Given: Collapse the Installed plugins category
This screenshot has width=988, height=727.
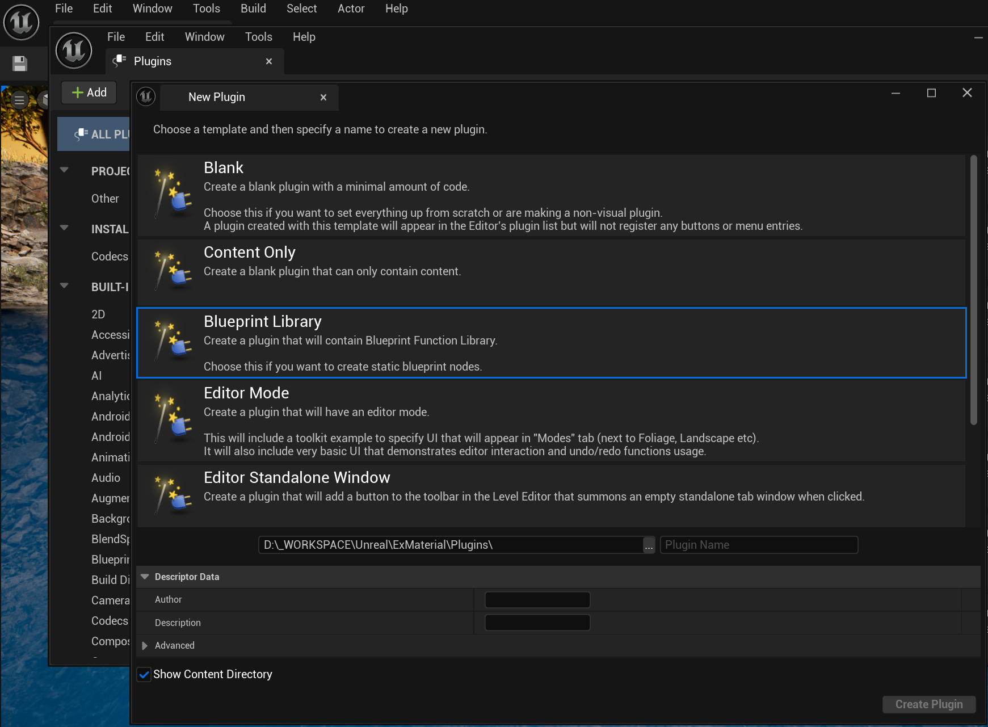Looking at the screenshot, I should pyautogui.click(x=64, y=228).
